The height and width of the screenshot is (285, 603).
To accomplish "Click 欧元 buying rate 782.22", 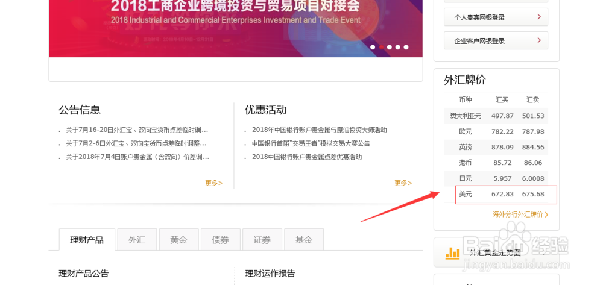I will (x=502, y=132).
